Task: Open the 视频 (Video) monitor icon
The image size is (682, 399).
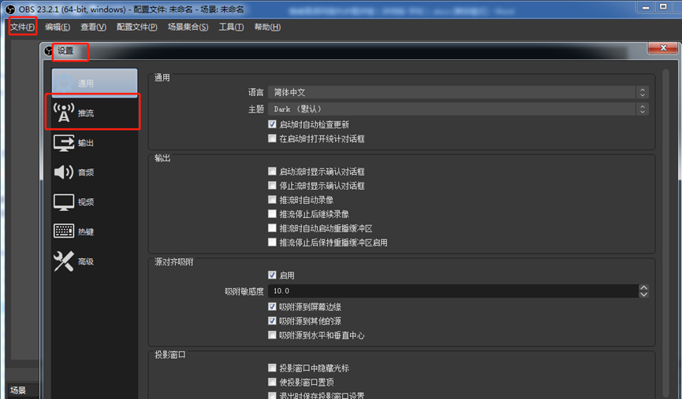Action: [64, 202]
